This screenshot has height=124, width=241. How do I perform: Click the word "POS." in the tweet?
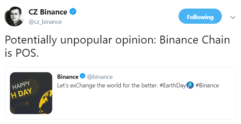click(x=27, y=53)
